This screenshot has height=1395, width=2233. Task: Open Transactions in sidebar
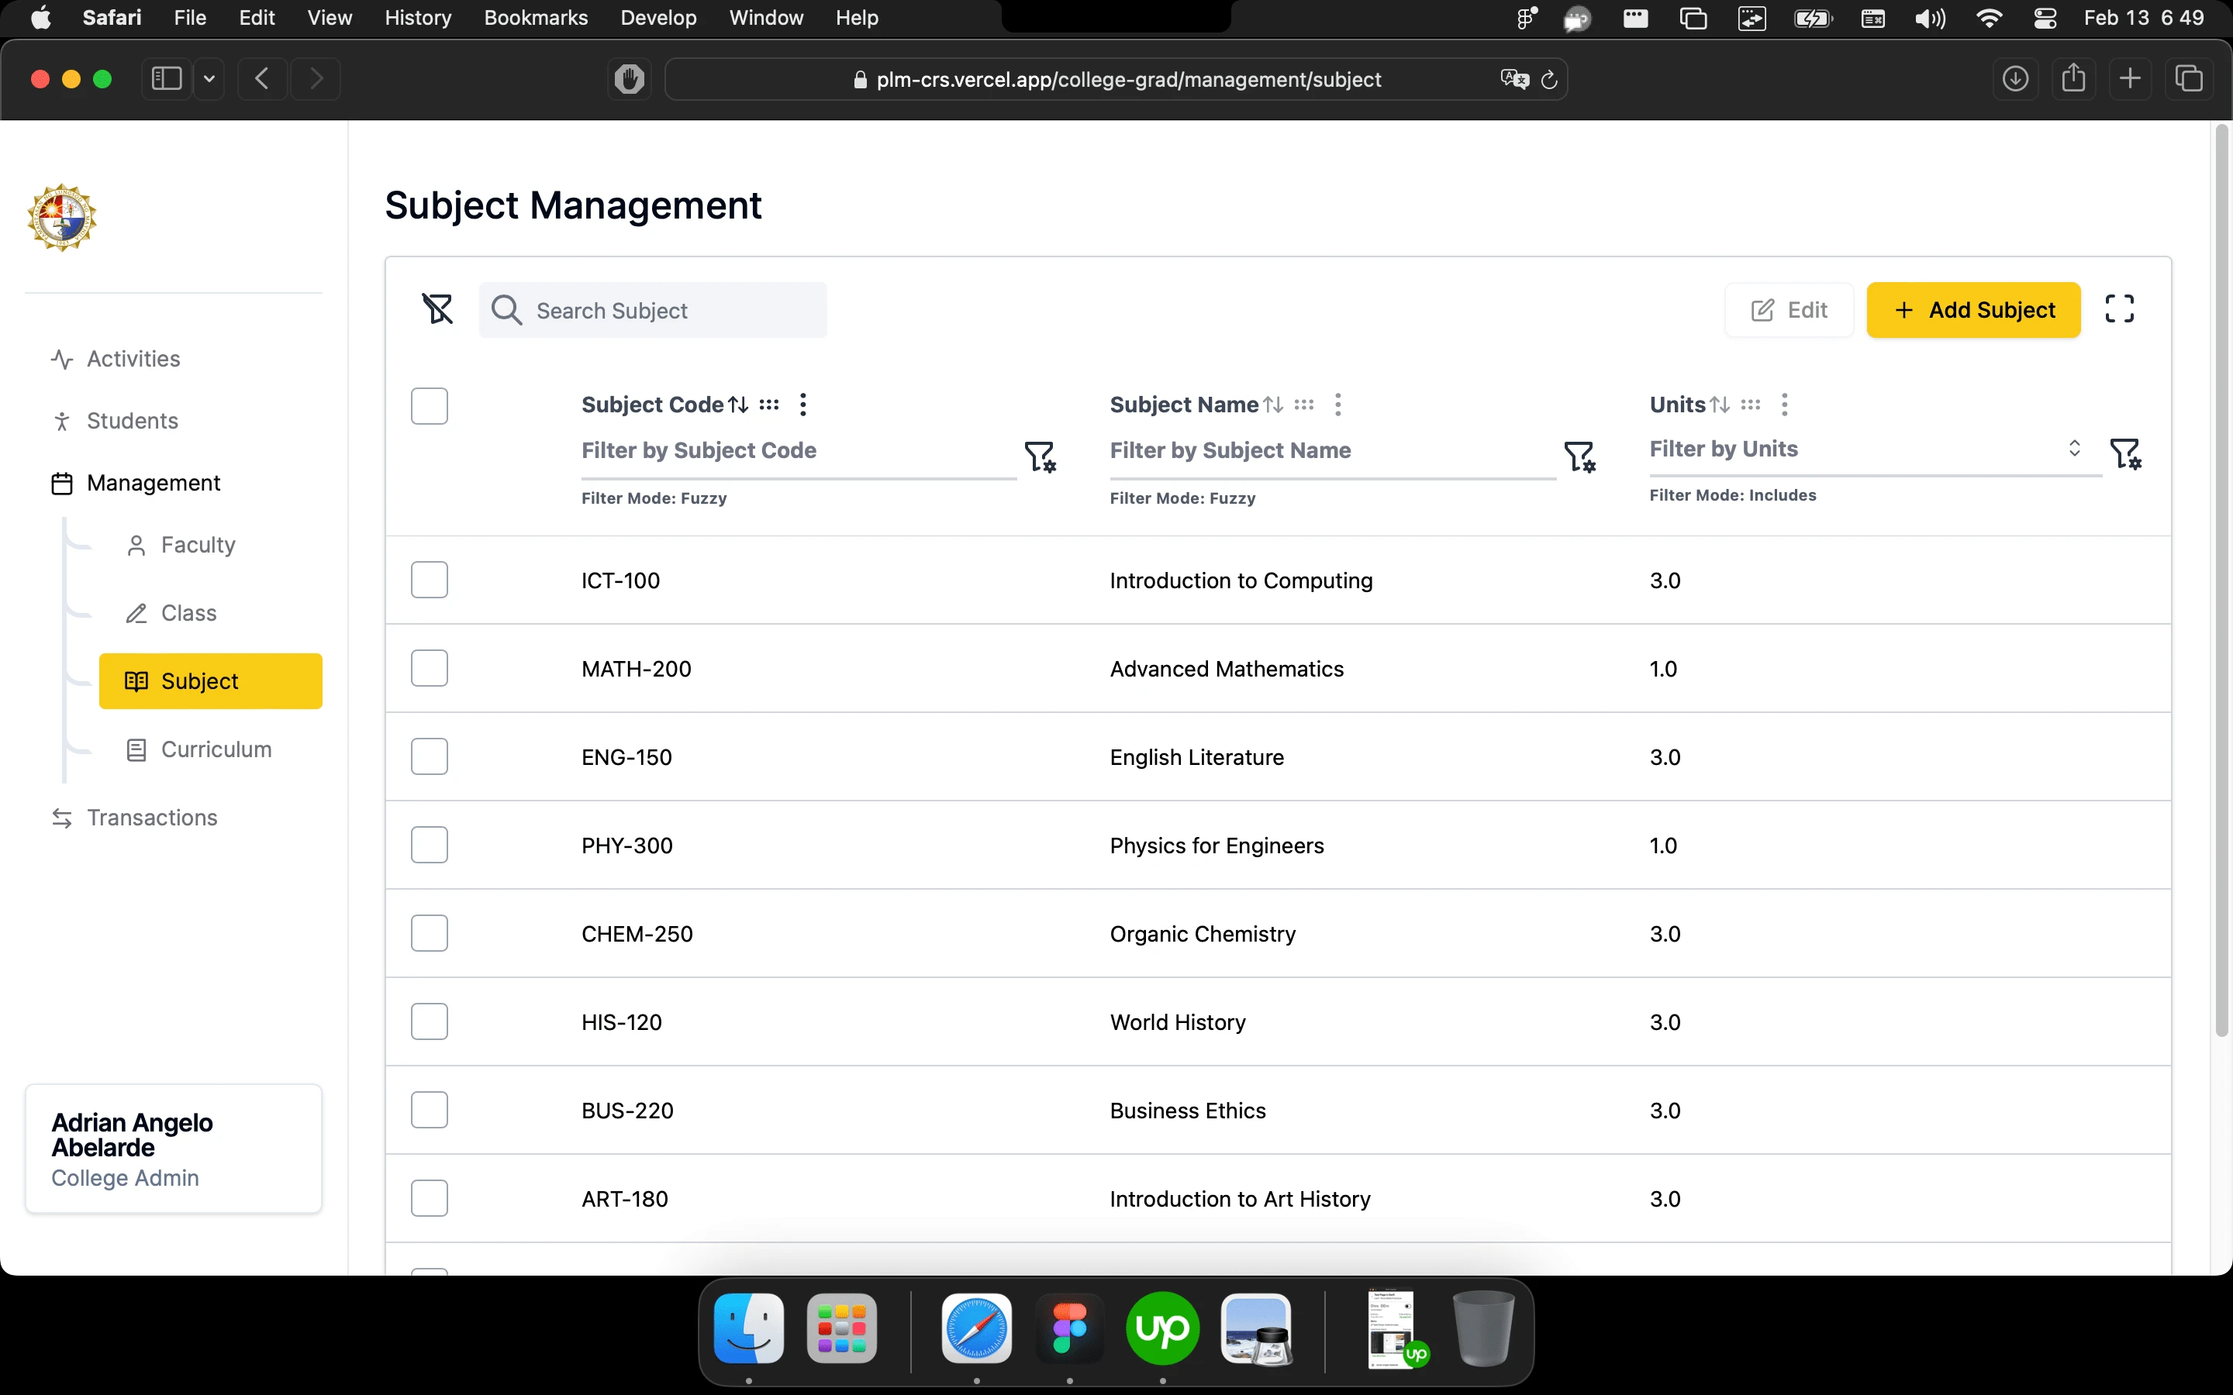134,818
